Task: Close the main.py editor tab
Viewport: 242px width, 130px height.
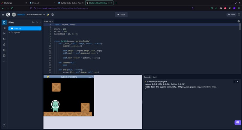Action: 52,21
